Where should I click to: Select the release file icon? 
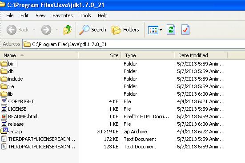point(4,124)
